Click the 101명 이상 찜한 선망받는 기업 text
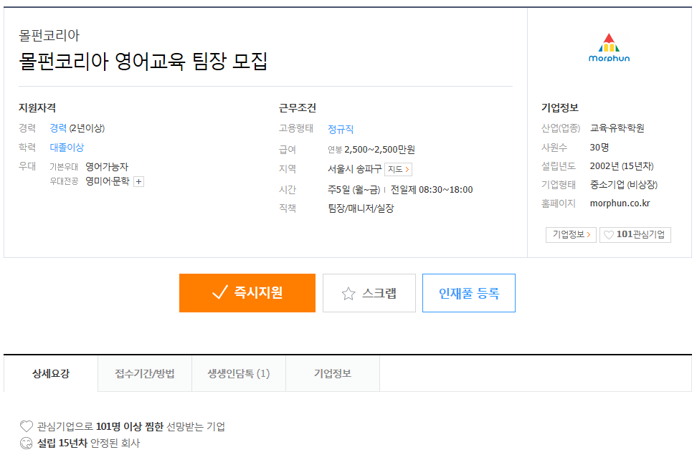This screenshot has width=697, height=475. coord(161,426)
